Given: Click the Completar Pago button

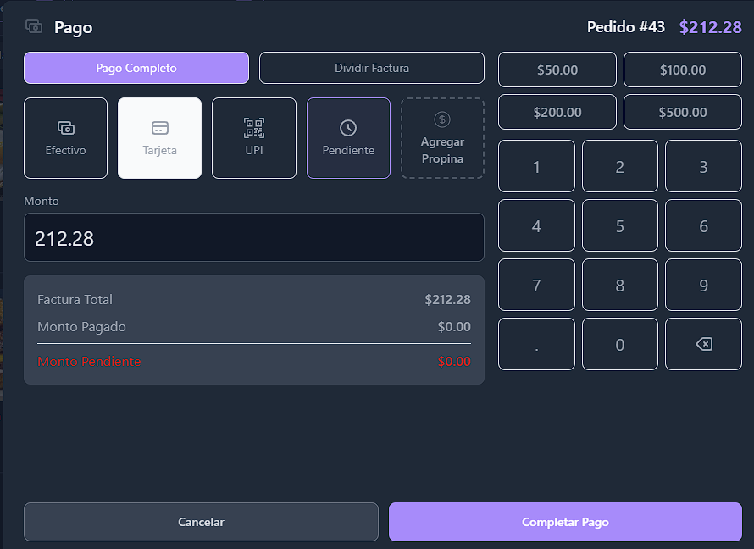Looking at the screenshot, I should click(565, 522).
